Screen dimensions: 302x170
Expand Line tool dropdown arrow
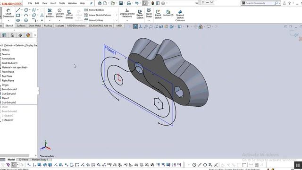(x=22, y=10)
